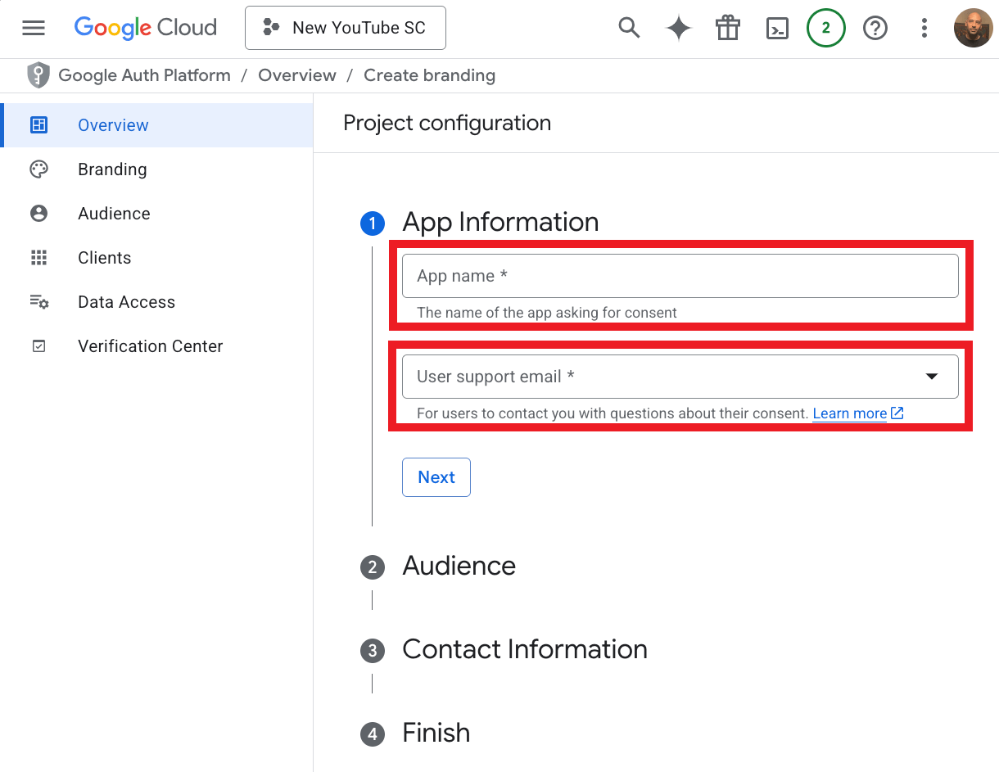Viewport: 999px width, 772px height.
Task: Open the New YouTube SC project picker
Action: 345,28
